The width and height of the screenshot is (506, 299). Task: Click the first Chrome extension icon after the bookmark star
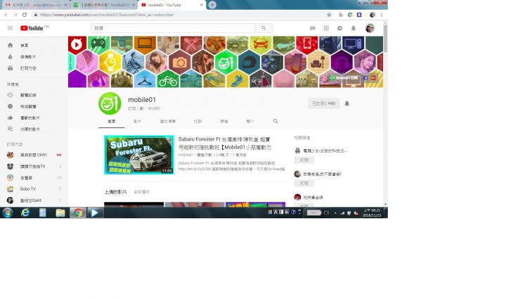click(341, 15)
